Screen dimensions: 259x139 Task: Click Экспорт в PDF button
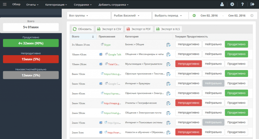click(139, 29)
